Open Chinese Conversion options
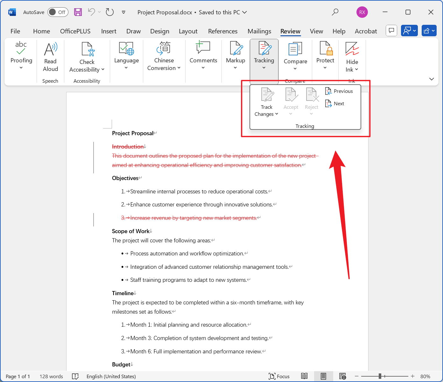 (x=164, y=57)
